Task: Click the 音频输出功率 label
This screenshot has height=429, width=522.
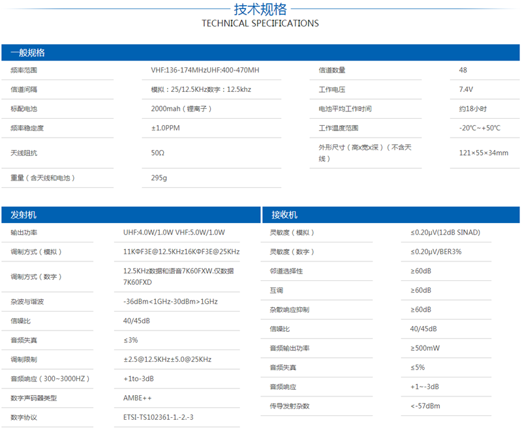Action: pyautogui.click(x=290, y=348)
